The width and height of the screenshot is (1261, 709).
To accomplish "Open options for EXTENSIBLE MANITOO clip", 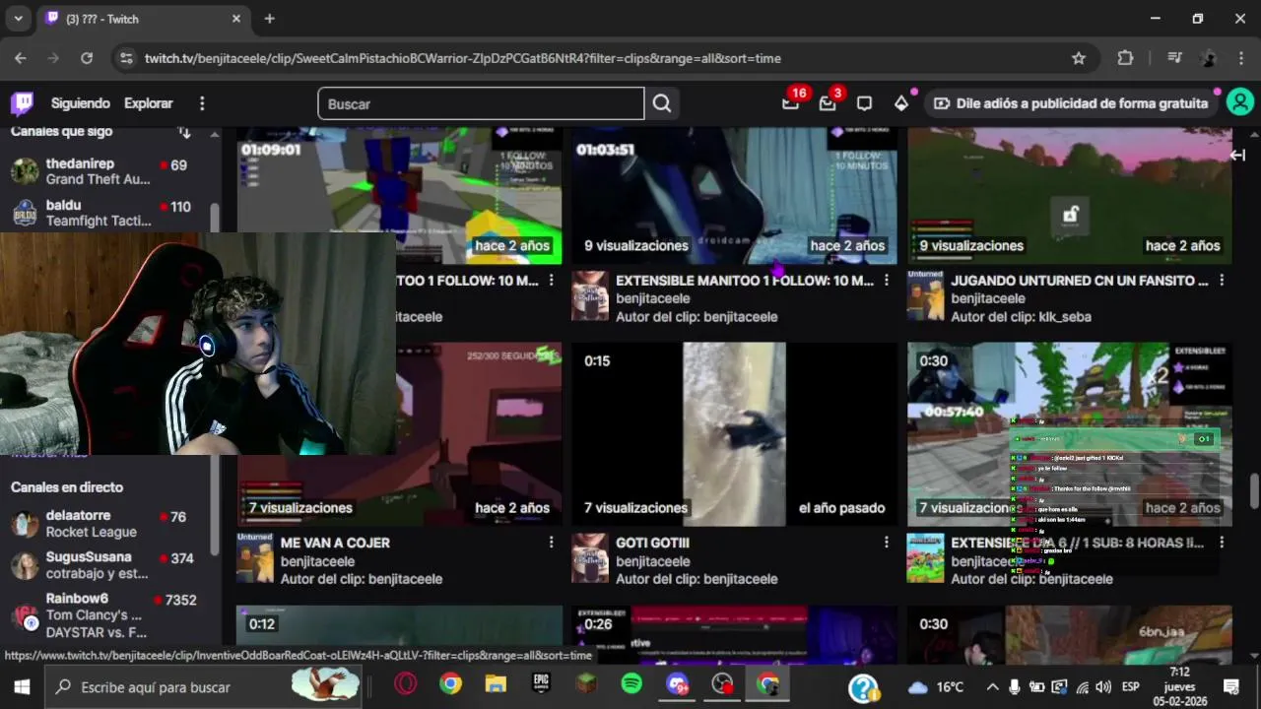I will click(887, 281).
